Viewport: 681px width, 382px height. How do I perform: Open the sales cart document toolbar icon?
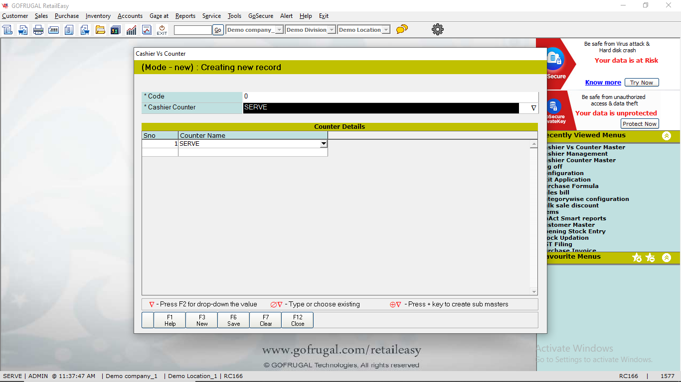click(x=23, y=30)
